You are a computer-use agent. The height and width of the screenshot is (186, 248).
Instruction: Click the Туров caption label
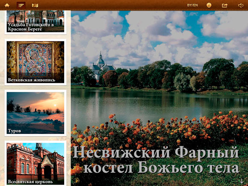click(x=15, y=131)
